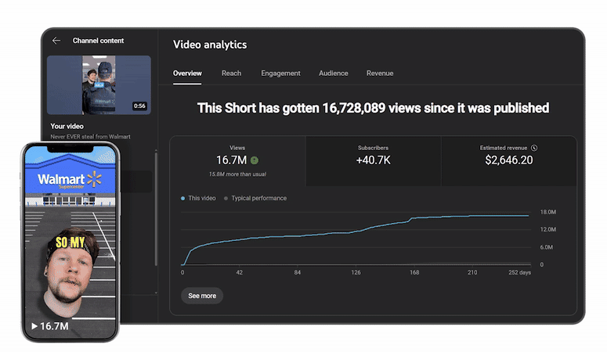Click the SO MY caption on the phone
Viewport: 607px width, 352px height.
pos(70,242)
